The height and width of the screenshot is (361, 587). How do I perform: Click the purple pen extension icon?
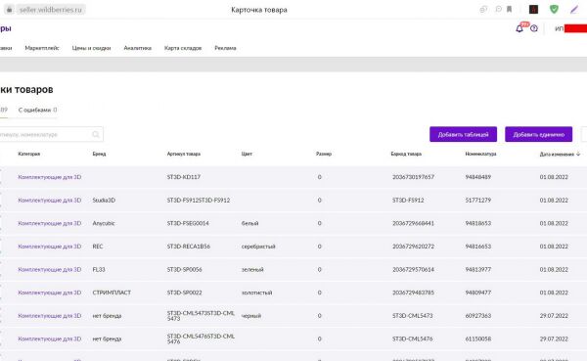pyautogui.click(x=574, y=10)
